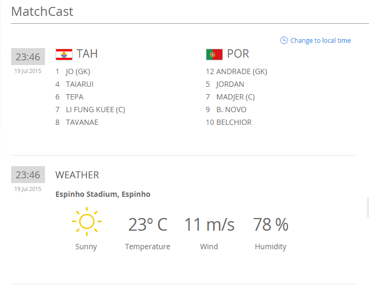This screenshot has height=300, width=369.
Task: Select the POR team name
Action: coord(238,54)
